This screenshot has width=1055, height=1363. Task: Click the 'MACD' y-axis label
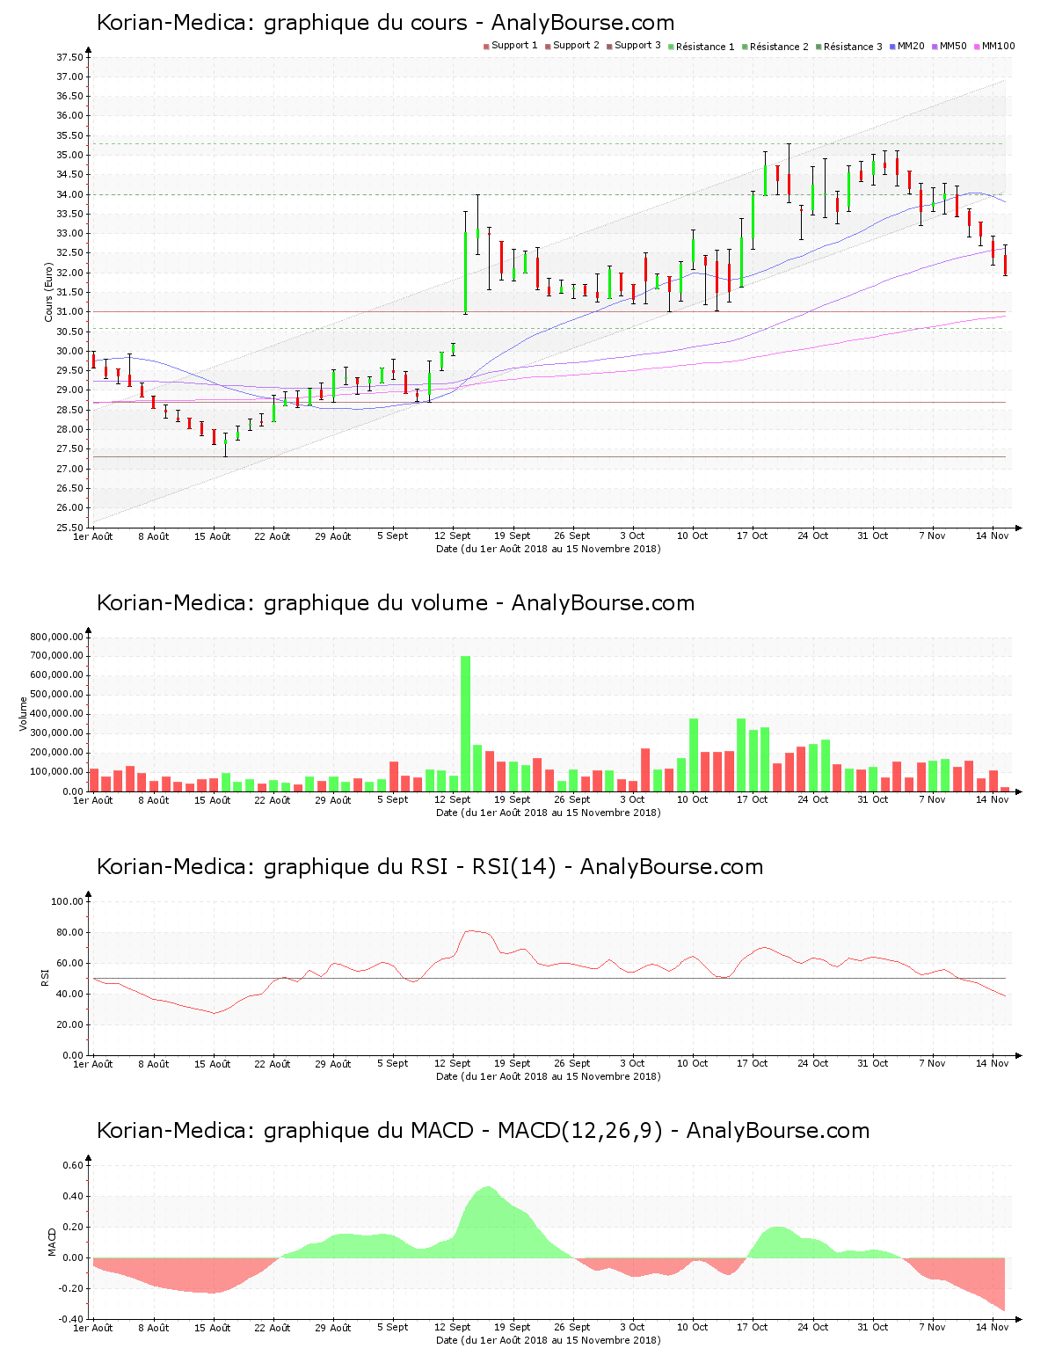pos(52,1242)
